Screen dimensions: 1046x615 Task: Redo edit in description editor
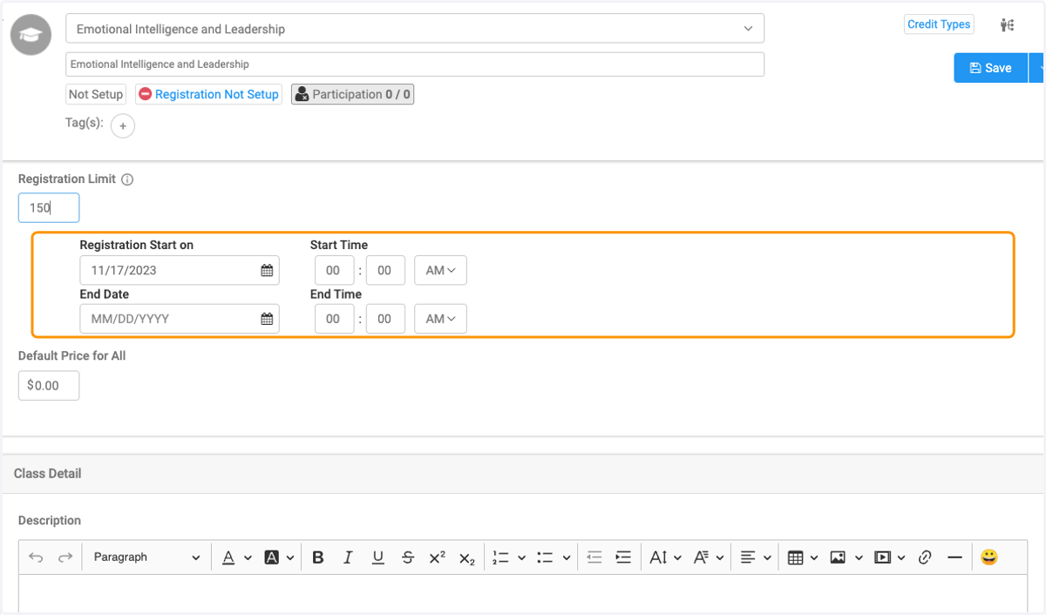(x=65, y=558)
